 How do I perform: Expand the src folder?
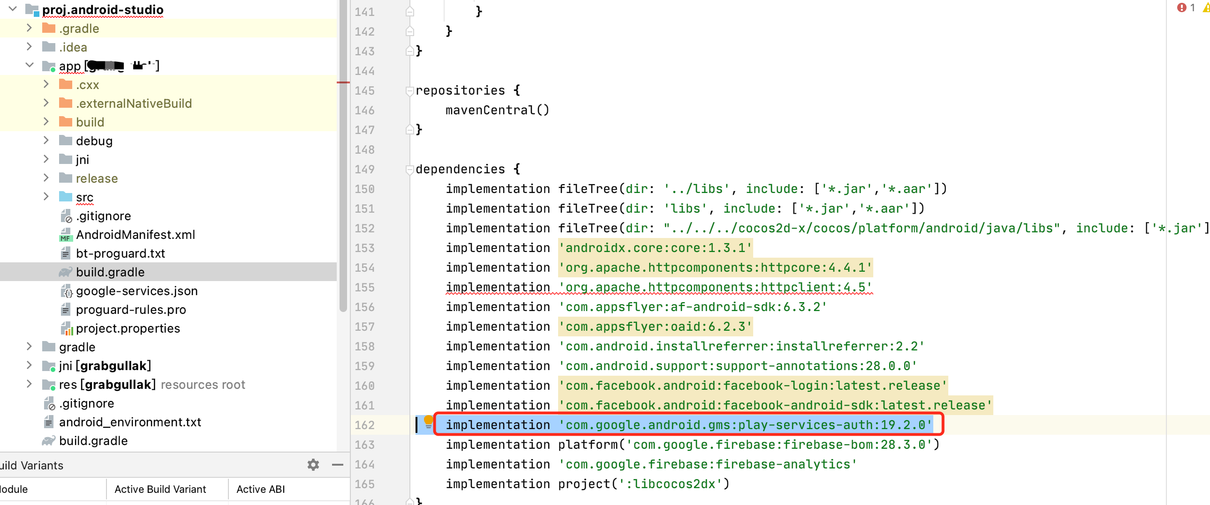(x=46, y=196)
